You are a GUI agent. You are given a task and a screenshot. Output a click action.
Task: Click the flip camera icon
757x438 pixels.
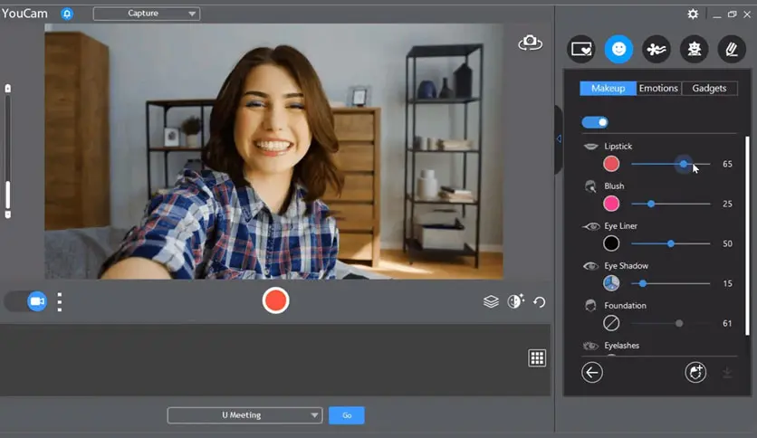coord(530,43)
